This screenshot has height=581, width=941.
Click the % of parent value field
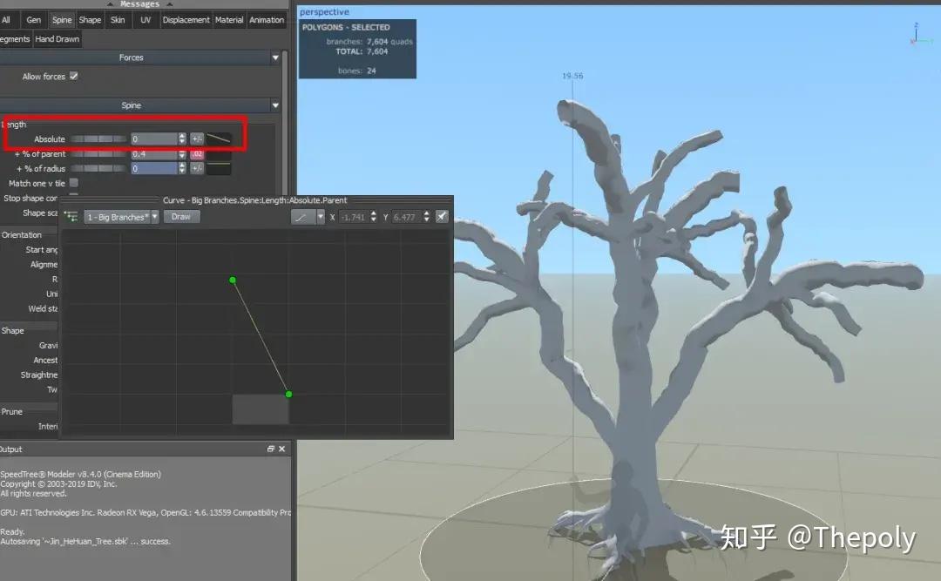[x=154, y=154]
